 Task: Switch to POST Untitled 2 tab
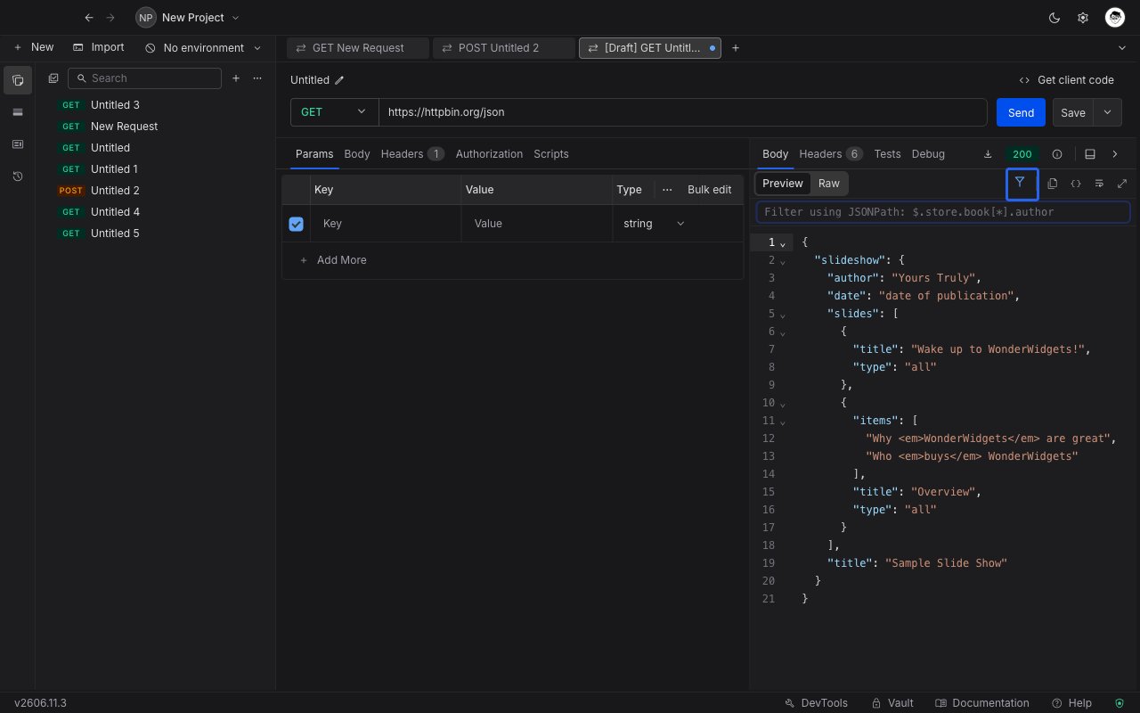pos(504,48)
